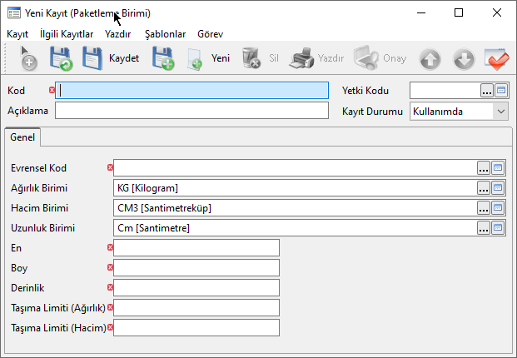Expand the Kayıt Durumu dropdown
Viewport: 517px width, 358px height.
pyautogui.click(x=500, y=112)
